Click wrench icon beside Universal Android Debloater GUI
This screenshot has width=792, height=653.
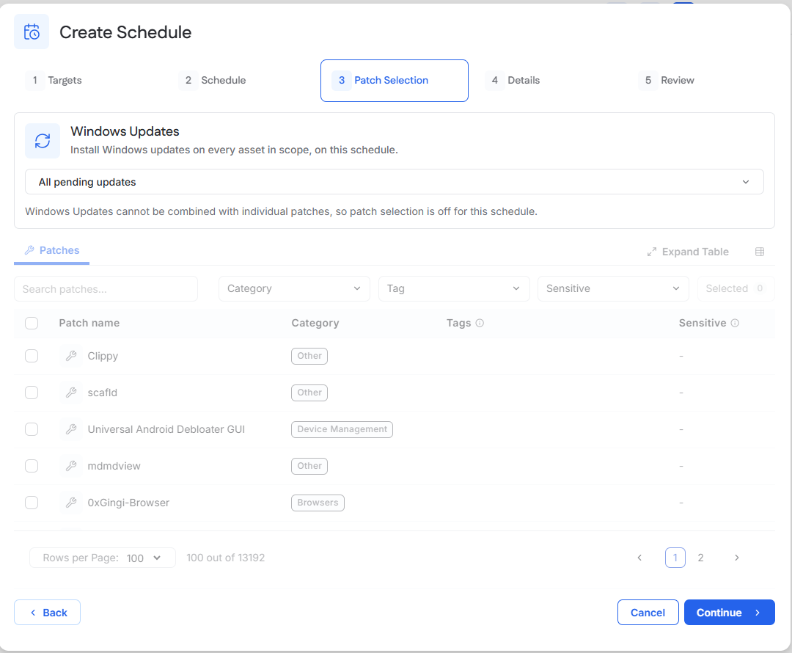point(71,429)
